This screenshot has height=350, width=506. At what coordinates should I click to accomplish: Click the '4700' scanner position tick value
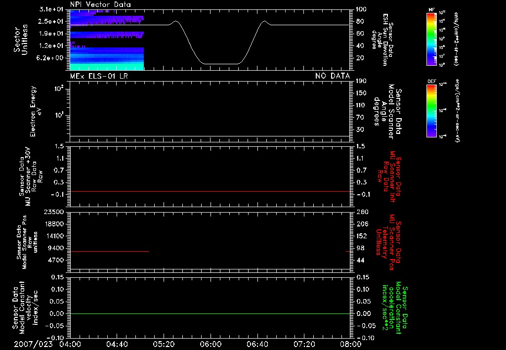coord(56,260)
